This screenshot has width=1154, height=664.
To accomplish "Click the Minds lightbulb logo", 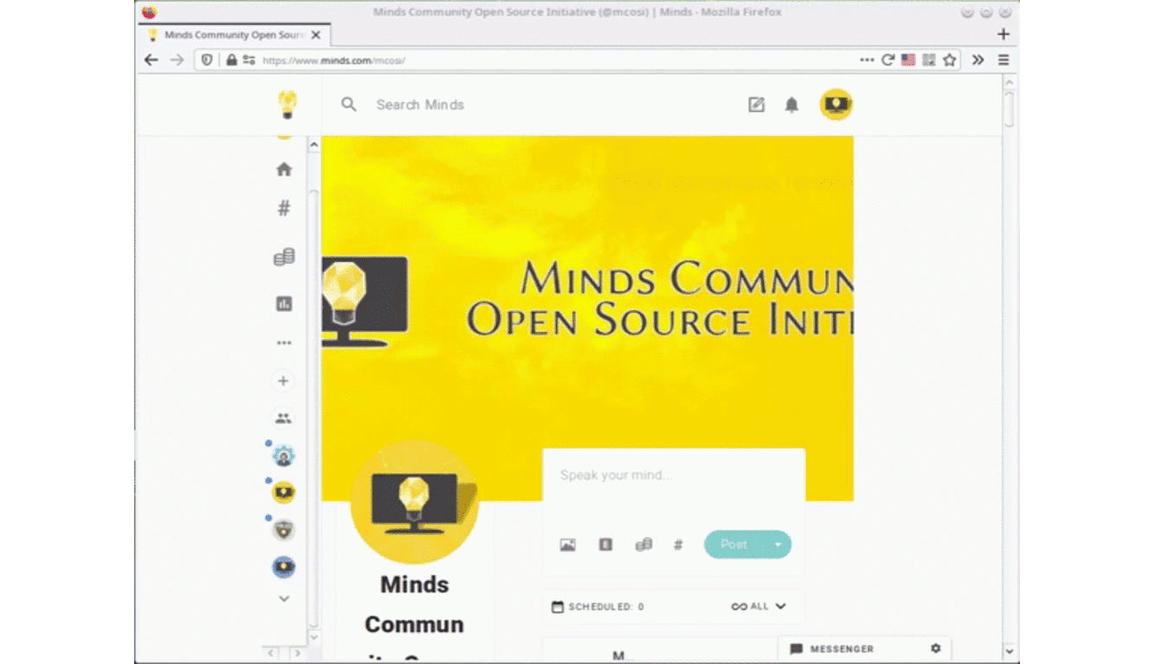I will tap(286, 105).
